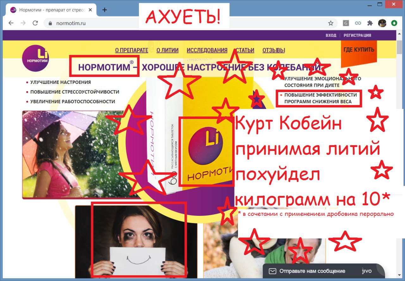This screenshot has height=281, width=405.
Task: Open the 'G' browser extension
Action: (x=346, y=23)
